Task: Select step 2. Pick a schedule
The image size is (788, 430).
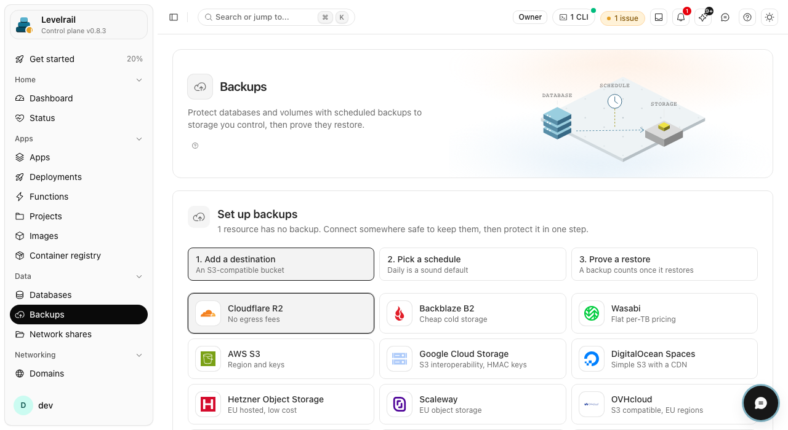Action: (x=473, y=264)
